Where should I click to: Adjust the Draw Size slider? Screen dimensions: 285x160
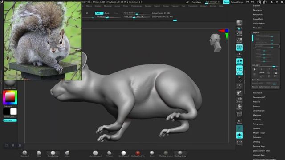137,16
